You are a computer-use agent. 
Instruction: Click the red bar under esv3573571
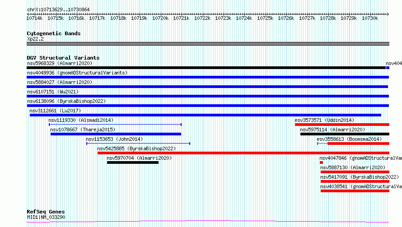[342, 125]
